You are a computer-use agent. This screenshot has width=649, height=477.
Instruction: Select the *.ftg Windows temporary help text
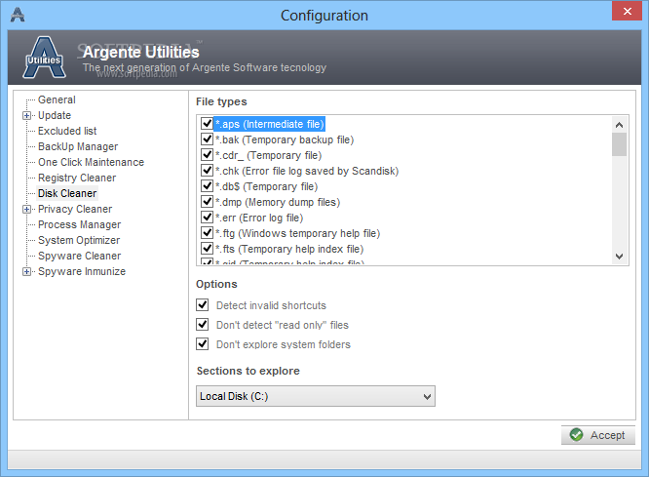(297, 233)
